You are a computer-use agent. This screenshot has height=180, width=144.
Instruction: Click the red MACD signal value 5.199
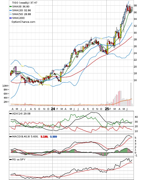coord(44,137)
